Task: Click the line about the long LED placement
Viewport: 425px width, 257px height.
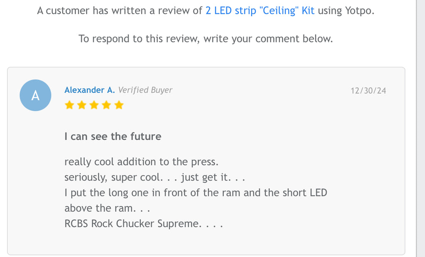Action: [195, 192]
